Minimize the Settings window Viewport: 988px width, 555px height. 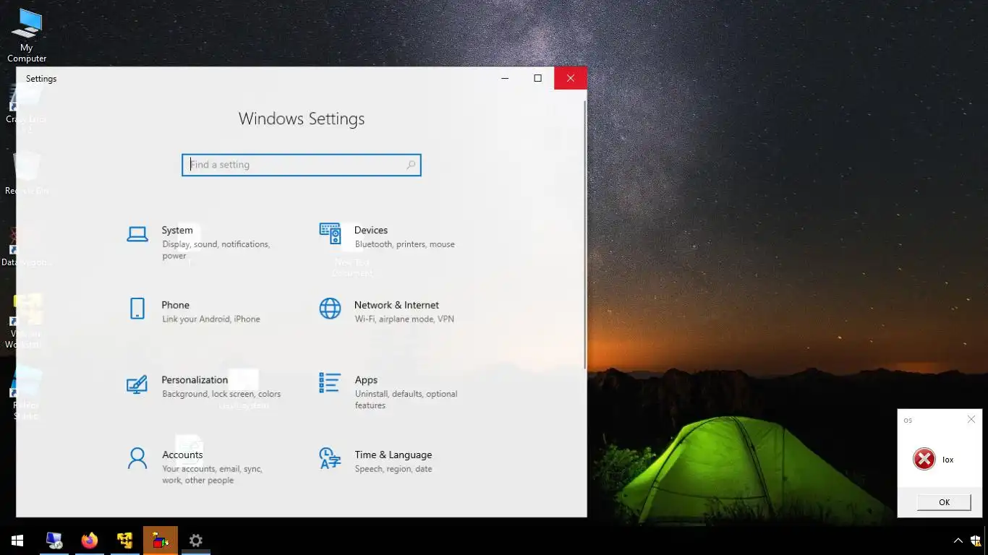tap(505, 78)
